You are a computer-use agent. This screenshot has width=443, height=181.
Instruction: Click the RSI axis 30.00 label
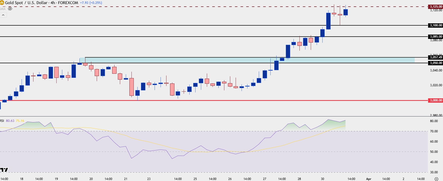(x=434, y=172)
